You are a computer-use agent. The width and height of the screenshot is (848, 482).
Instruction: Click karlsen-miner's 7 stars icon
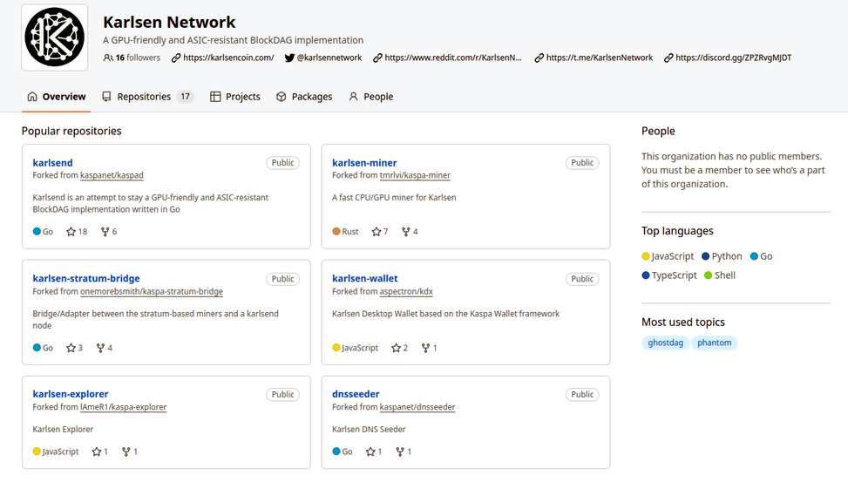point(377,232)
